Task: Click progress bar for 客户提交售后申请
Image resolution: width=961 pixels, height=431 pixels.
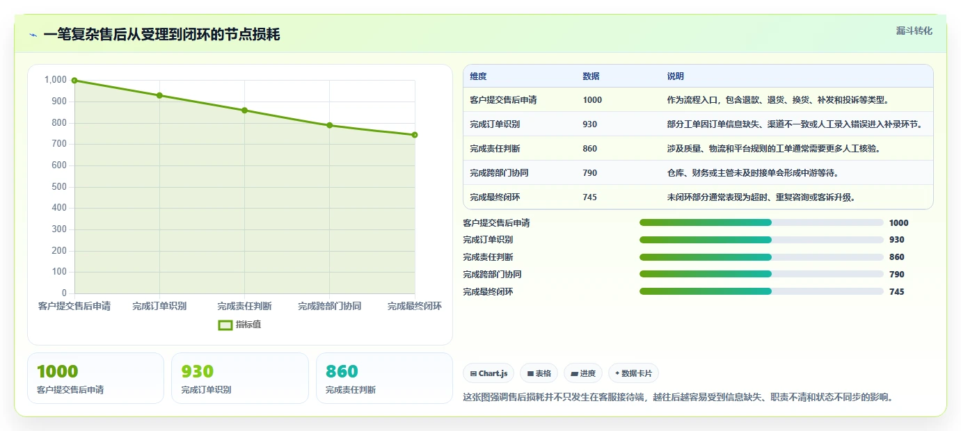Action: click(x=761, y=222)
